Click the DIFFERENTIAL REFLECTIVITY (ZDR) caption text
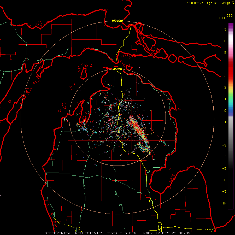Viewport: 235px width, 235px height. (81, 233)
